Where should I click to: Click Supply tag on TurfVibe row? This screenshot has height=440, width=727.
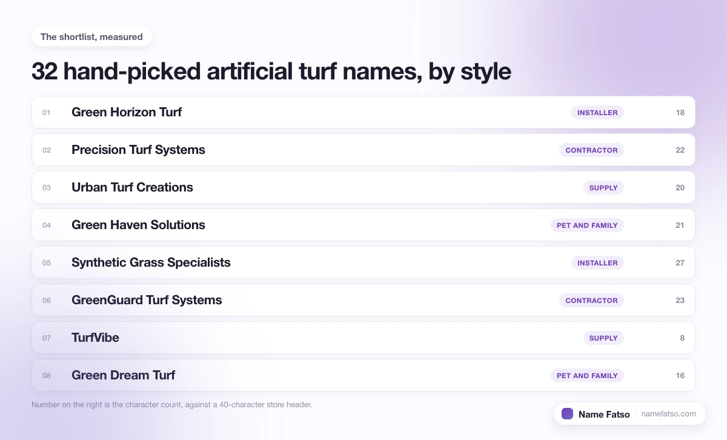tap(603, 338)
